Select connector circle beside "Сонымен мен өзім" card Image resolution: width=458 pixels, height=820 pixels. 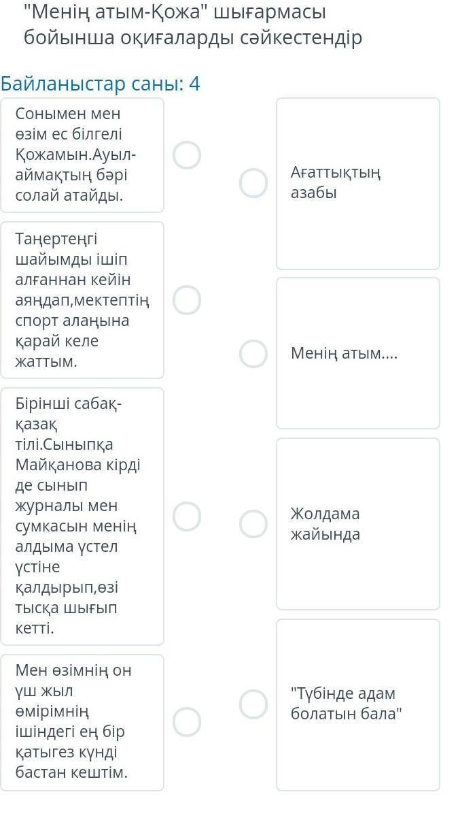pos(187,155)
